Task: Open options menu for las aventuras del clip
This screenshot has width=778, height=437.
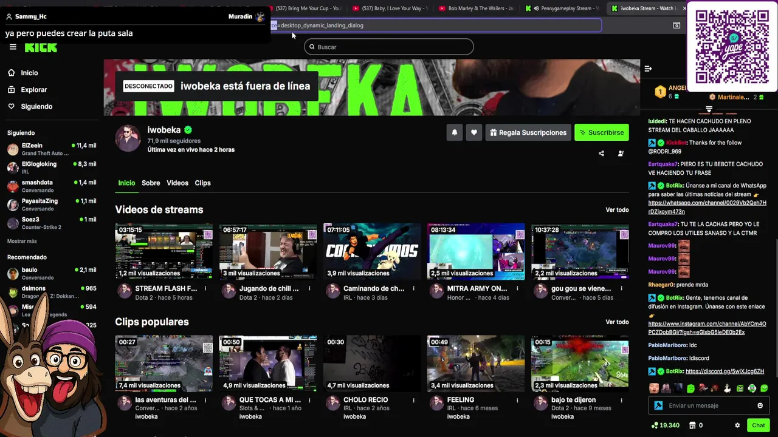Action: [205, 401]
